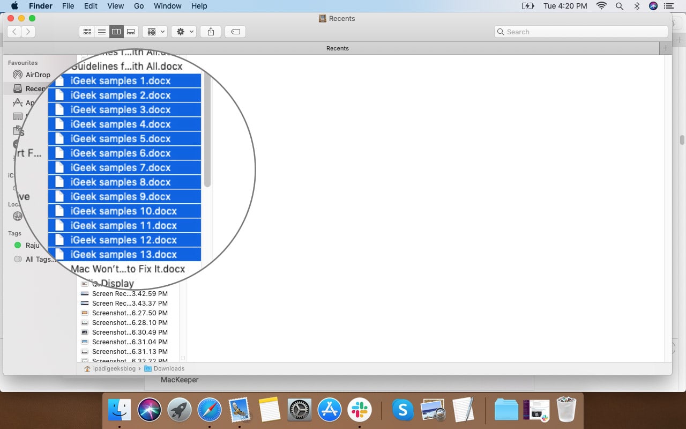Switch to gallery view
Viewport: 686px width, 429px height.
coord(131,32)
